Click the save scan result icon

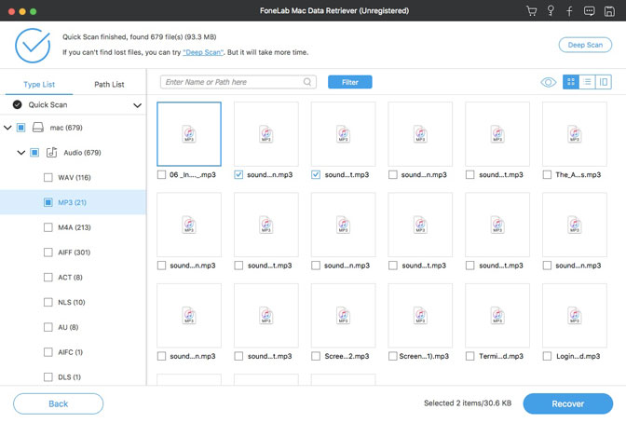tap(609, 11)
